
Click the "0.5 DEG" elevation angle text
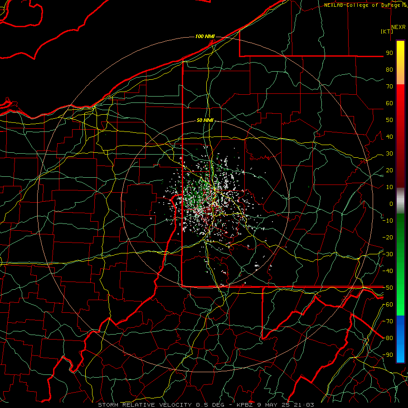pos(209,405)
